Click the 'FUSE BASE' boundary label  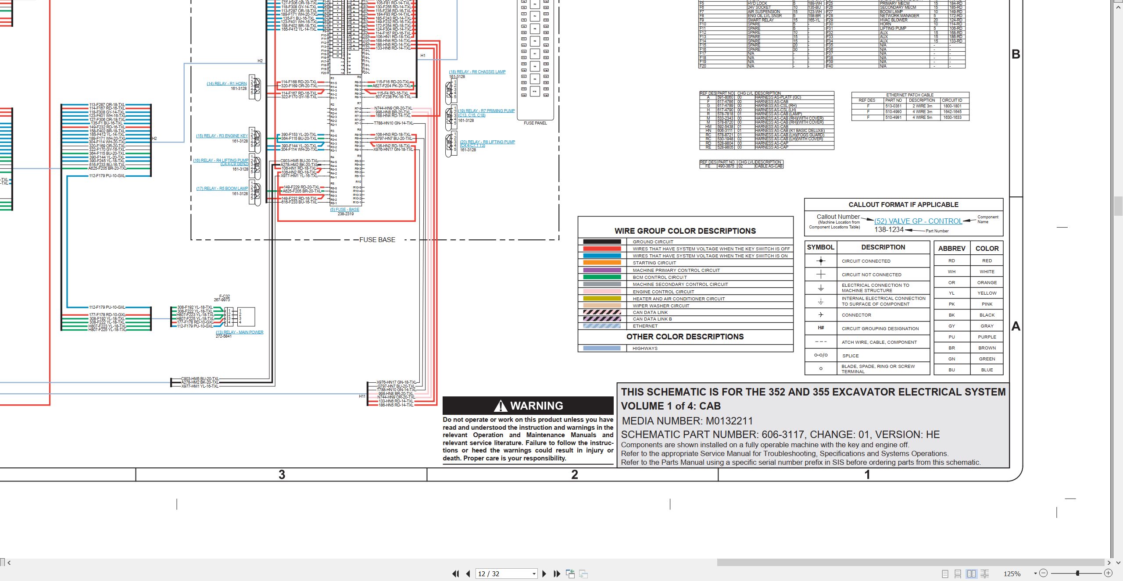coord(377,240)
